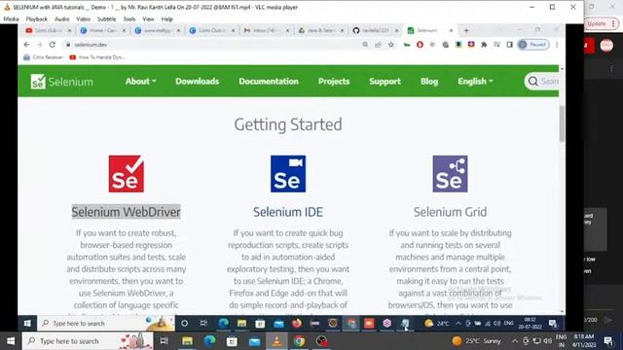
Task: Open the Support page
Action: coord(385,82)
